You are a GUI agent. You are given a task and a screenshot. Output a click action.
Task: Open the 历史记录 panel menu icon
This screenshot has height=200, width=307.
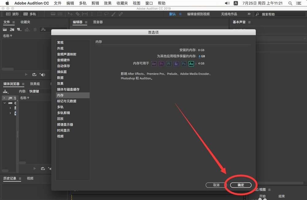(x=20, y=179)
